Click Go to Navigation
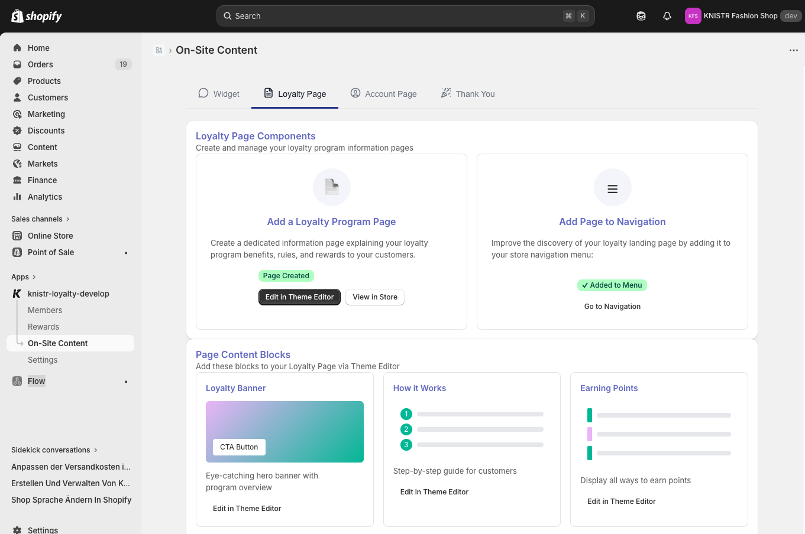 [x=613, y=307]
